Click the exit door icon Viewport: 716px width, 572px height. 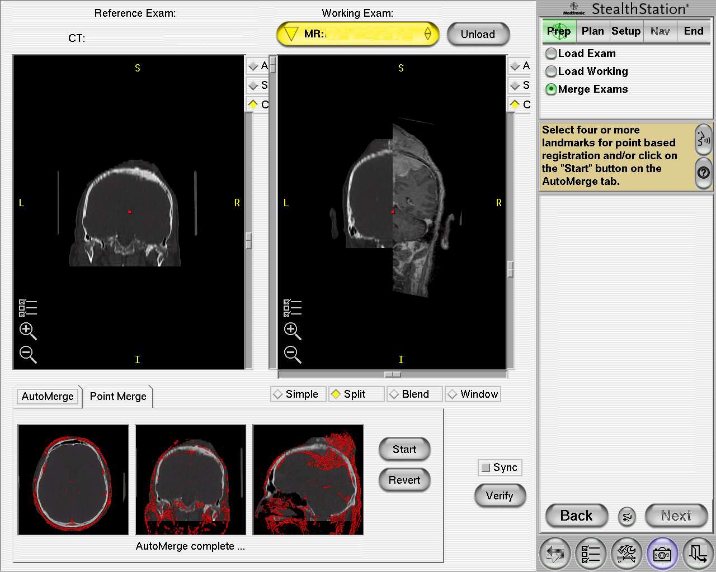[697, 554]
